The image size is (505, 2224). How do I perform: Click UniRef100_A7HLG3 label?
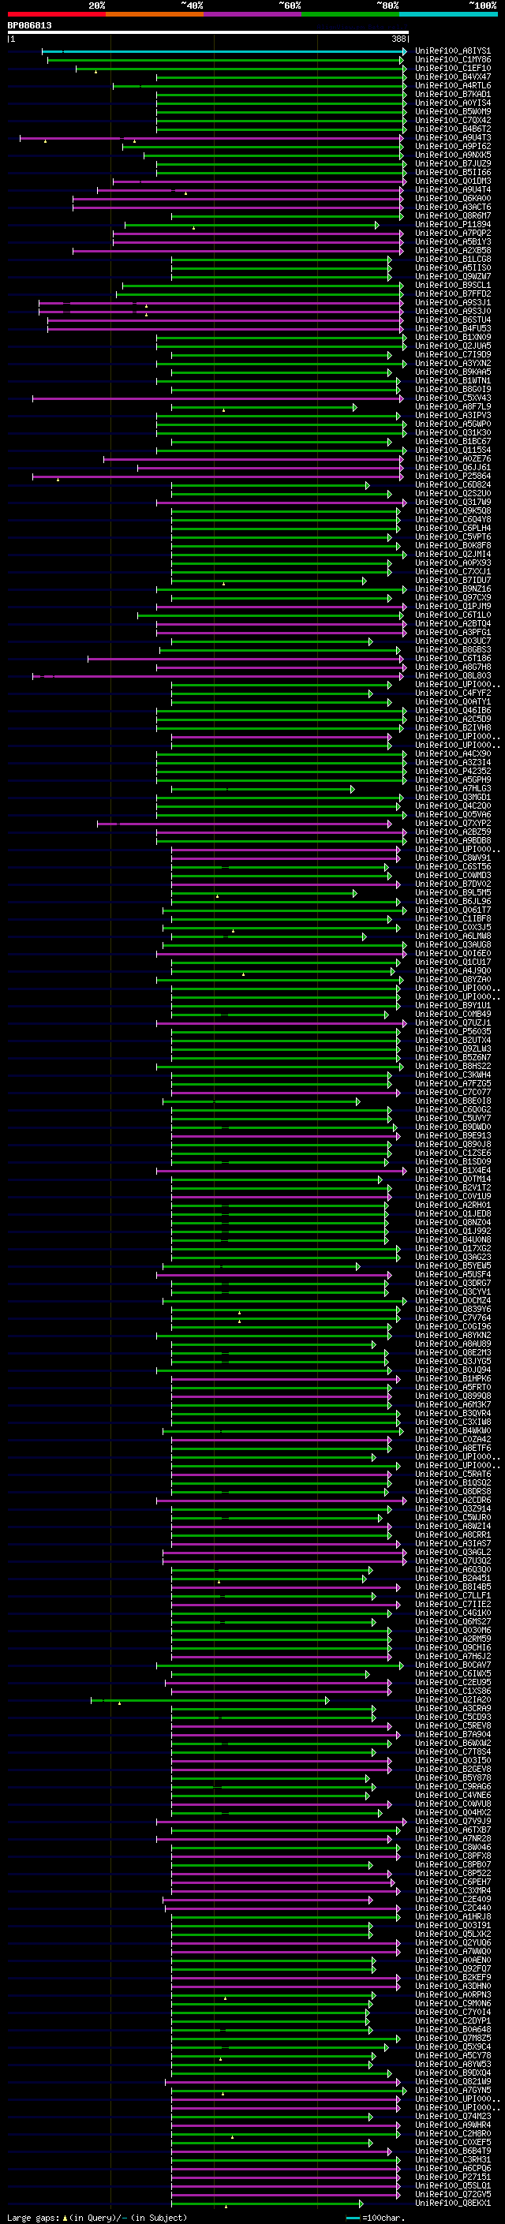coord(452,788)
